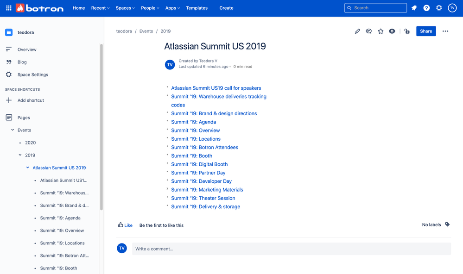Image resolution: width=463 pixels, height=274 pixels.
Task: Click the labels tag icon
Action: point(447,224)
